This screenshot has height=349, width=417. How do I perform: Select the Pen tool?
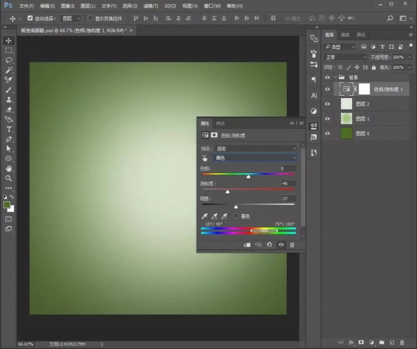click(x=8, y=139)
